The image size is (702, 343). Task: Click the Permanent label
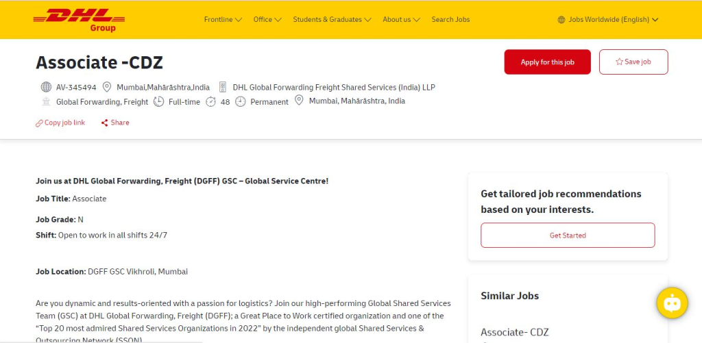269,102
